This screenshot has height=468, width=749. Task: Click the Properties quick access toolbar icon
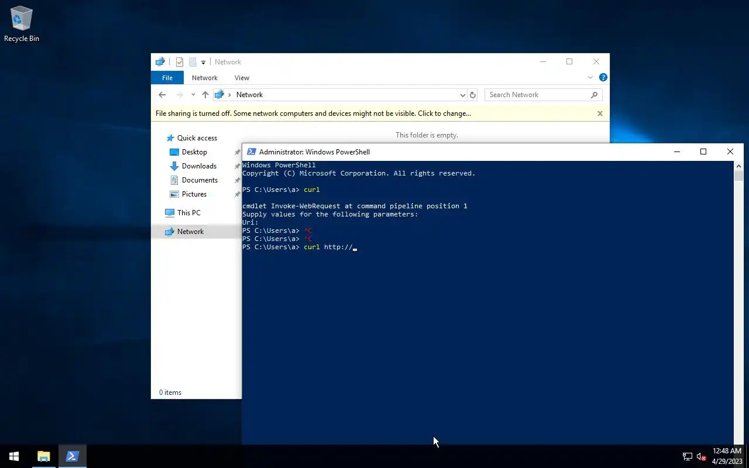[x=180, y=62]
